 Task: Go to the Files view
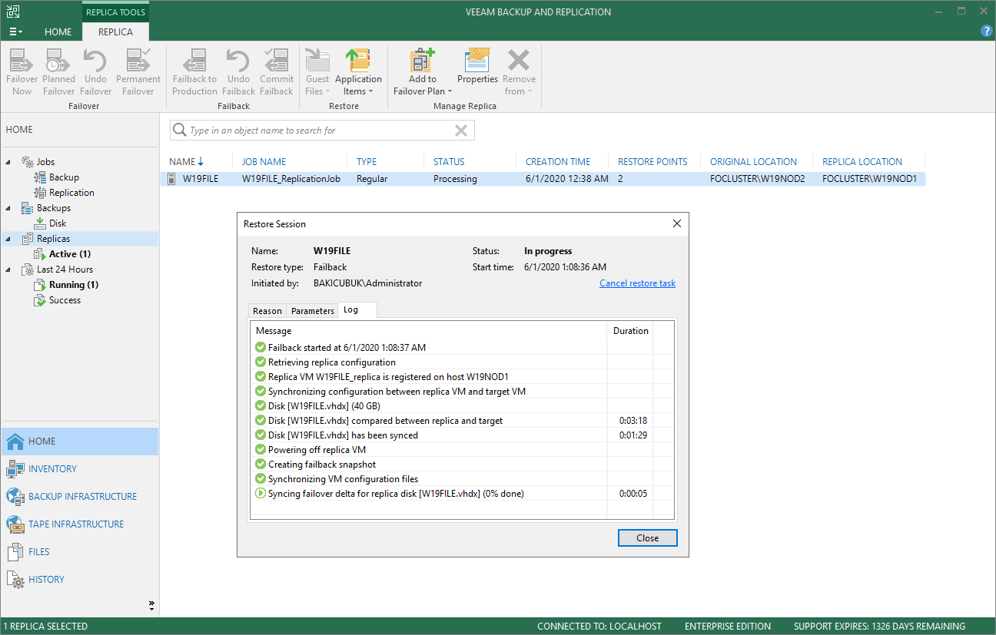(x=38, y=552)
